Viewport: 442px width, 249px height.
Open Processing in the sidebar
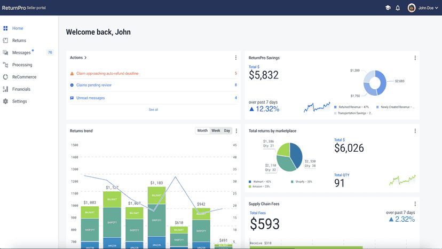point(22,65)
